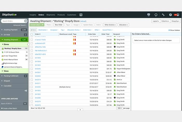This screenshot has height=122, width=182.
Task: Click the address icon for order SH2074 recipient
Action: coord(115,79)
